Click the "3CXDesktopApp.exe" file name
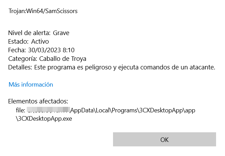This screenshot has width=225, height=156. [x=43, y=119]
